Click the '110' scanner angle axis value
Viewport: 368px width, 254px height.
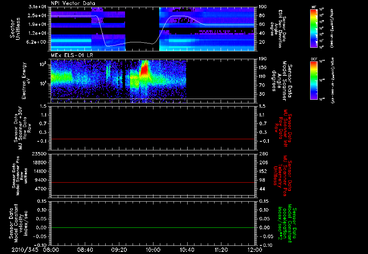(263, 76)
